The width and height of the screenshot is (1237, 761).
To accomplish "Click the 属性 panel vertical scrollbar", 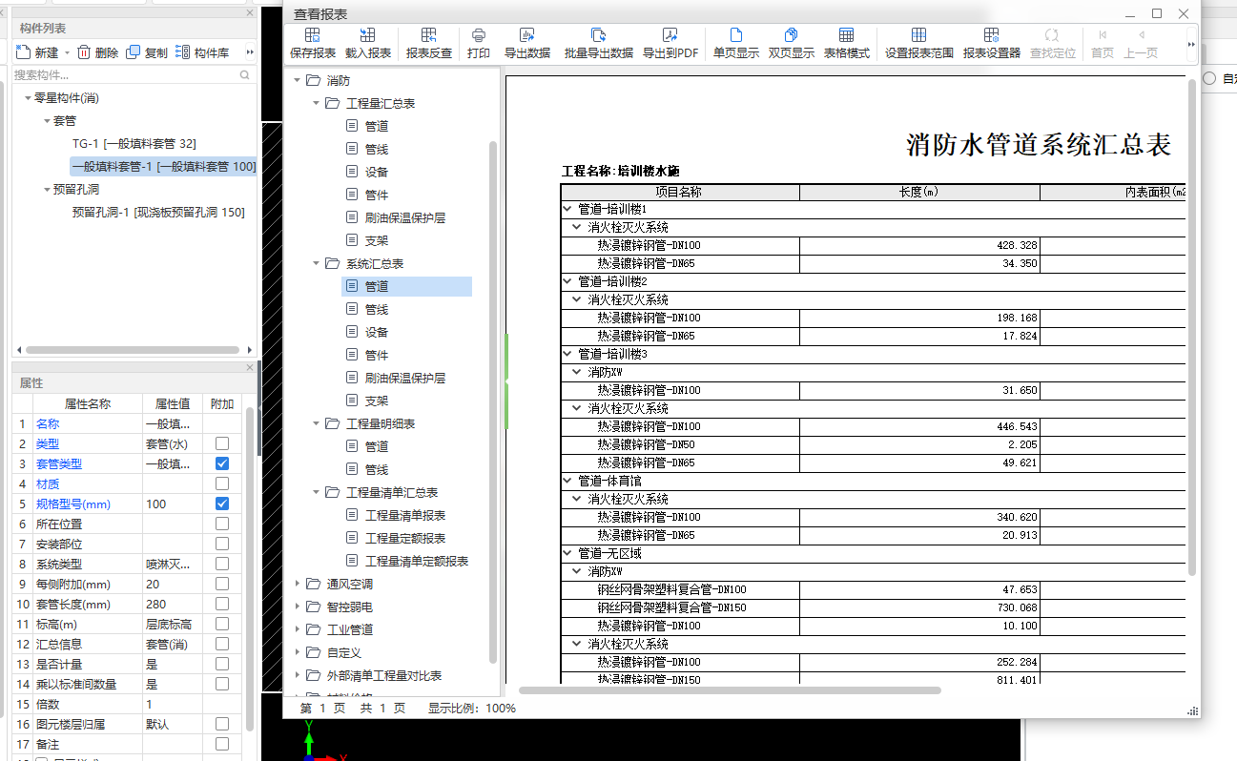I will [250, 568].
